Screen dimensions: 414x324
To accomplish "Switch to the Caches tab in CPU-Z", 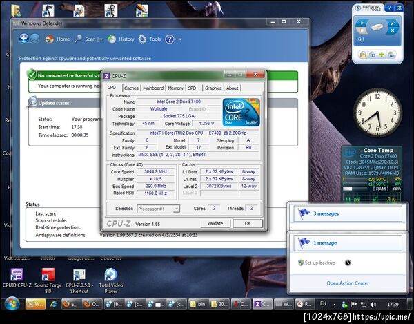I will pos(131,88).
